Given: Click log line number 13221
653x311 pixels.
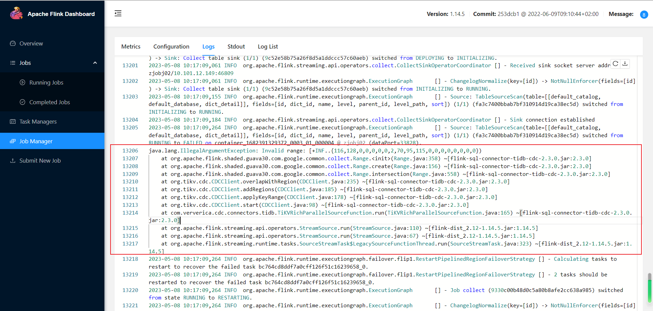Looking at the screenshot, I should click(130, 306).
